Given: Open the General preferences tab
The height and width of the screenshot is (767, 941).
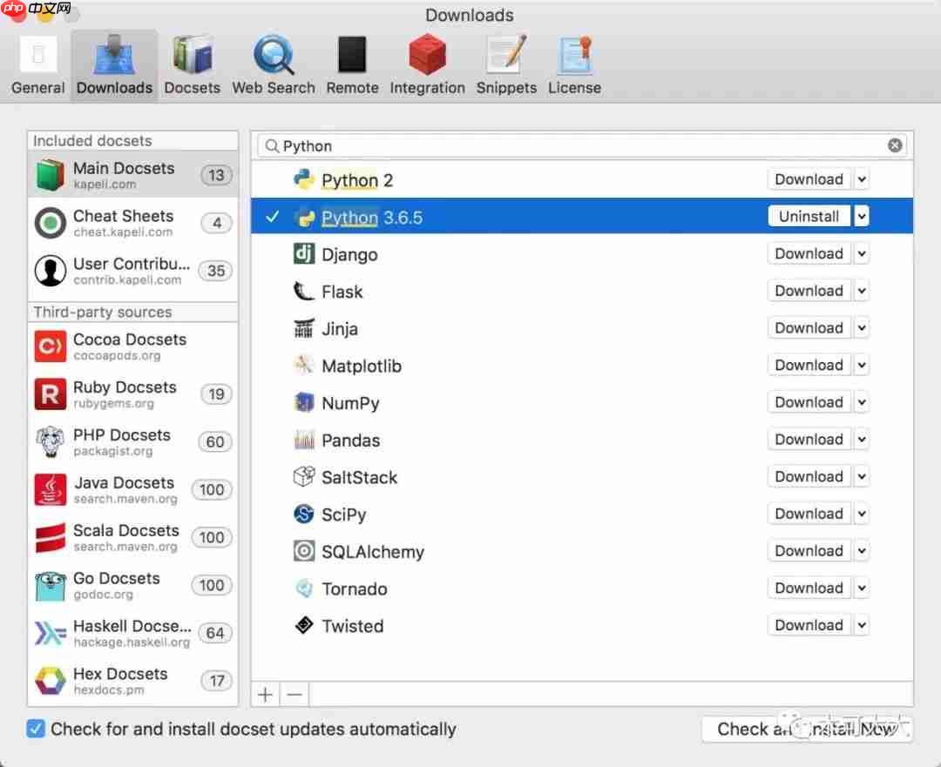Looking at the screenshot, I should click(37, 65).
